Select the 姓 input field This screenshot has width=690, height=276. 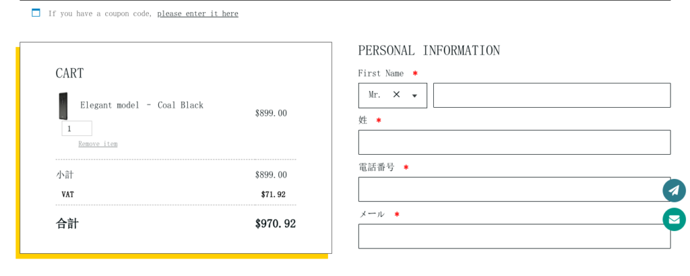(514, 143)
